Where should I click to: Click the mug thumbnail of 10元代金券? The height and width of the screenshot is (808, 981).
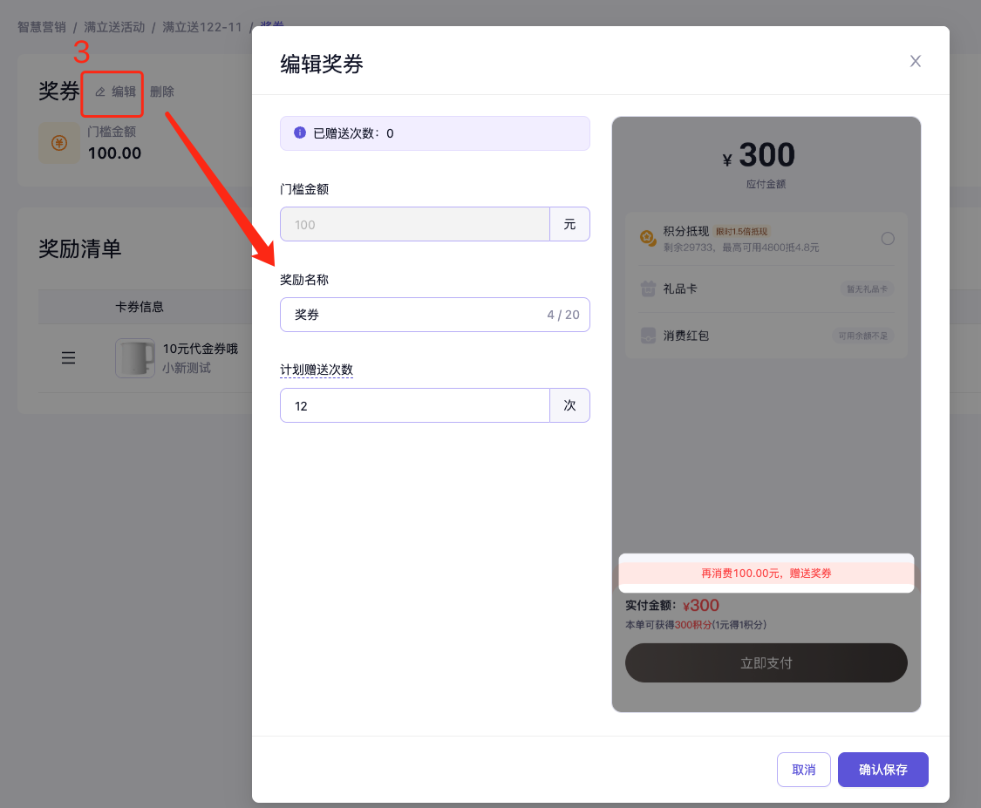pyautogui.click(x=135, y=358)
